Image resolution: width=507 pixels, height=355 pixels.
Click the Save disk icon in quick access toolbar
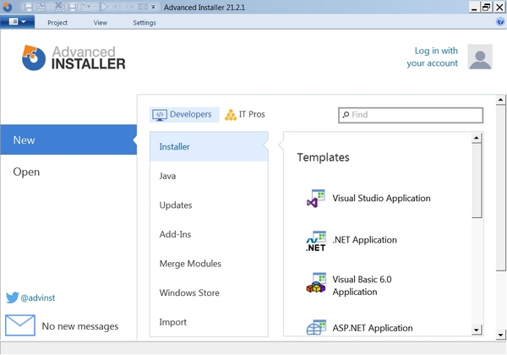(x=29, y=7)
